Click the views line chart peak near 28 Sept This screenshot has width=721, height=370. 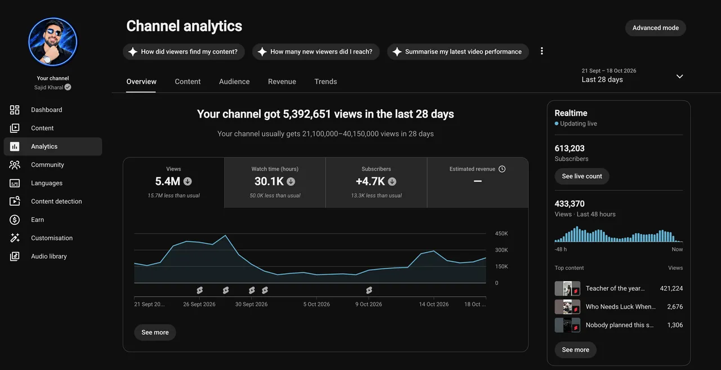[x=225, y=235]
